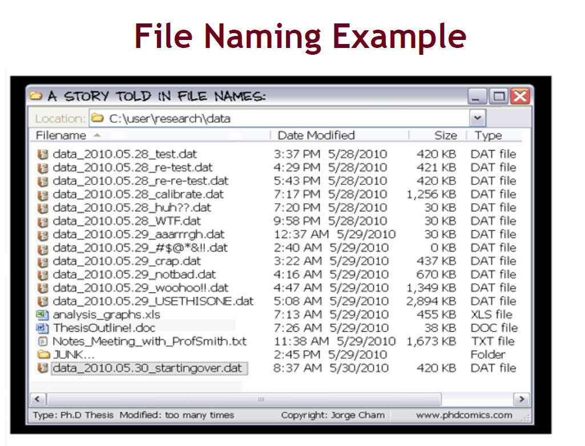Image resolution: width=585 pixels, height=446 pixels.
Task: Click the C:\user\research\data location field
Action: click(x=279, y=118)
